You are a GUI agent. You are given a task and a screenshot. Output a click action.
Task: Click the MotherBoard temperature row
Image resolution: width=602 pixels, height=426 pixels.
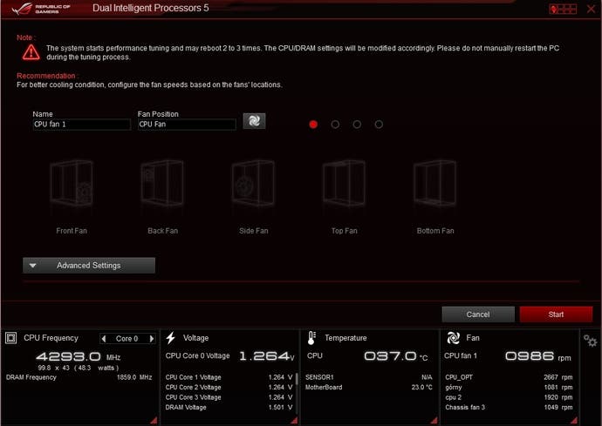(x=368, y=388)
